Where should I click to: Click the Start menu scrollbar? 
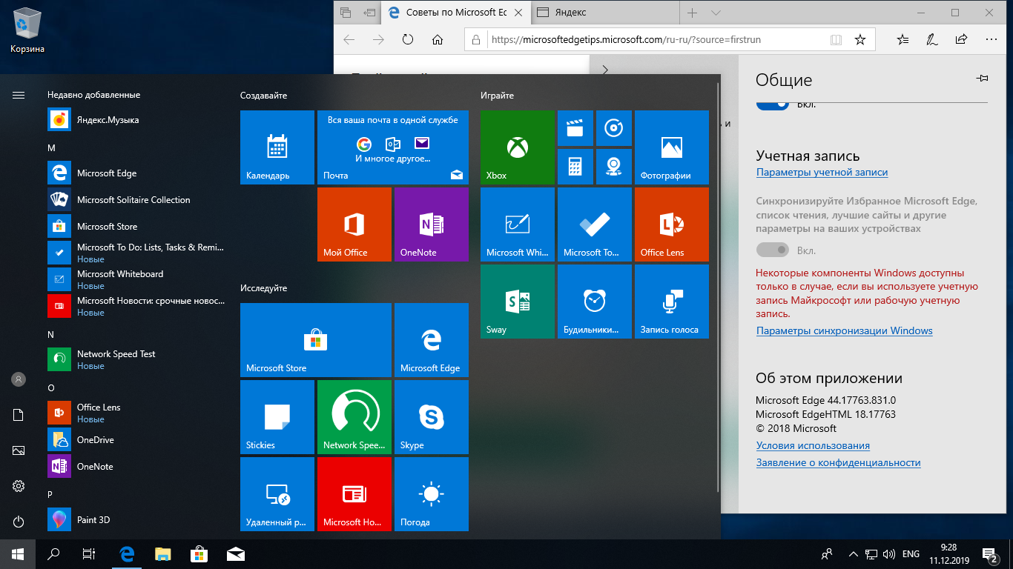coord(717,287)
